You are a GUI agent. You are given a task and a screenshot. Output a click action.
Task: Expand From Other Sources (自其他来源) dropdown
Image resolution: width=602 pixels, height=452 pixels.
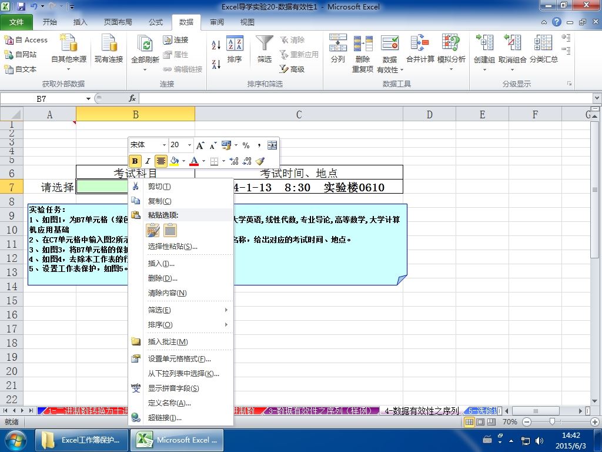coord(69,69)
